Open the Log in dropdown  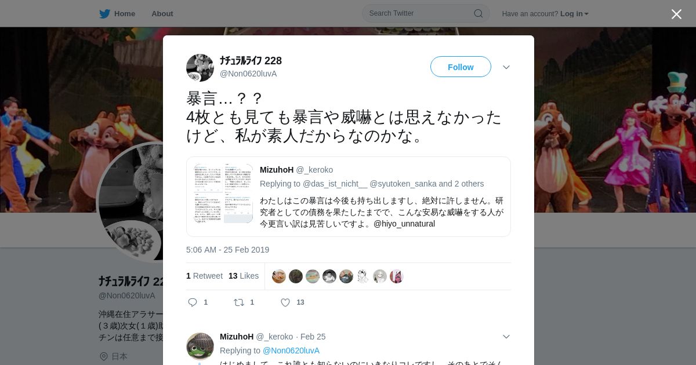tap(574, 14)
